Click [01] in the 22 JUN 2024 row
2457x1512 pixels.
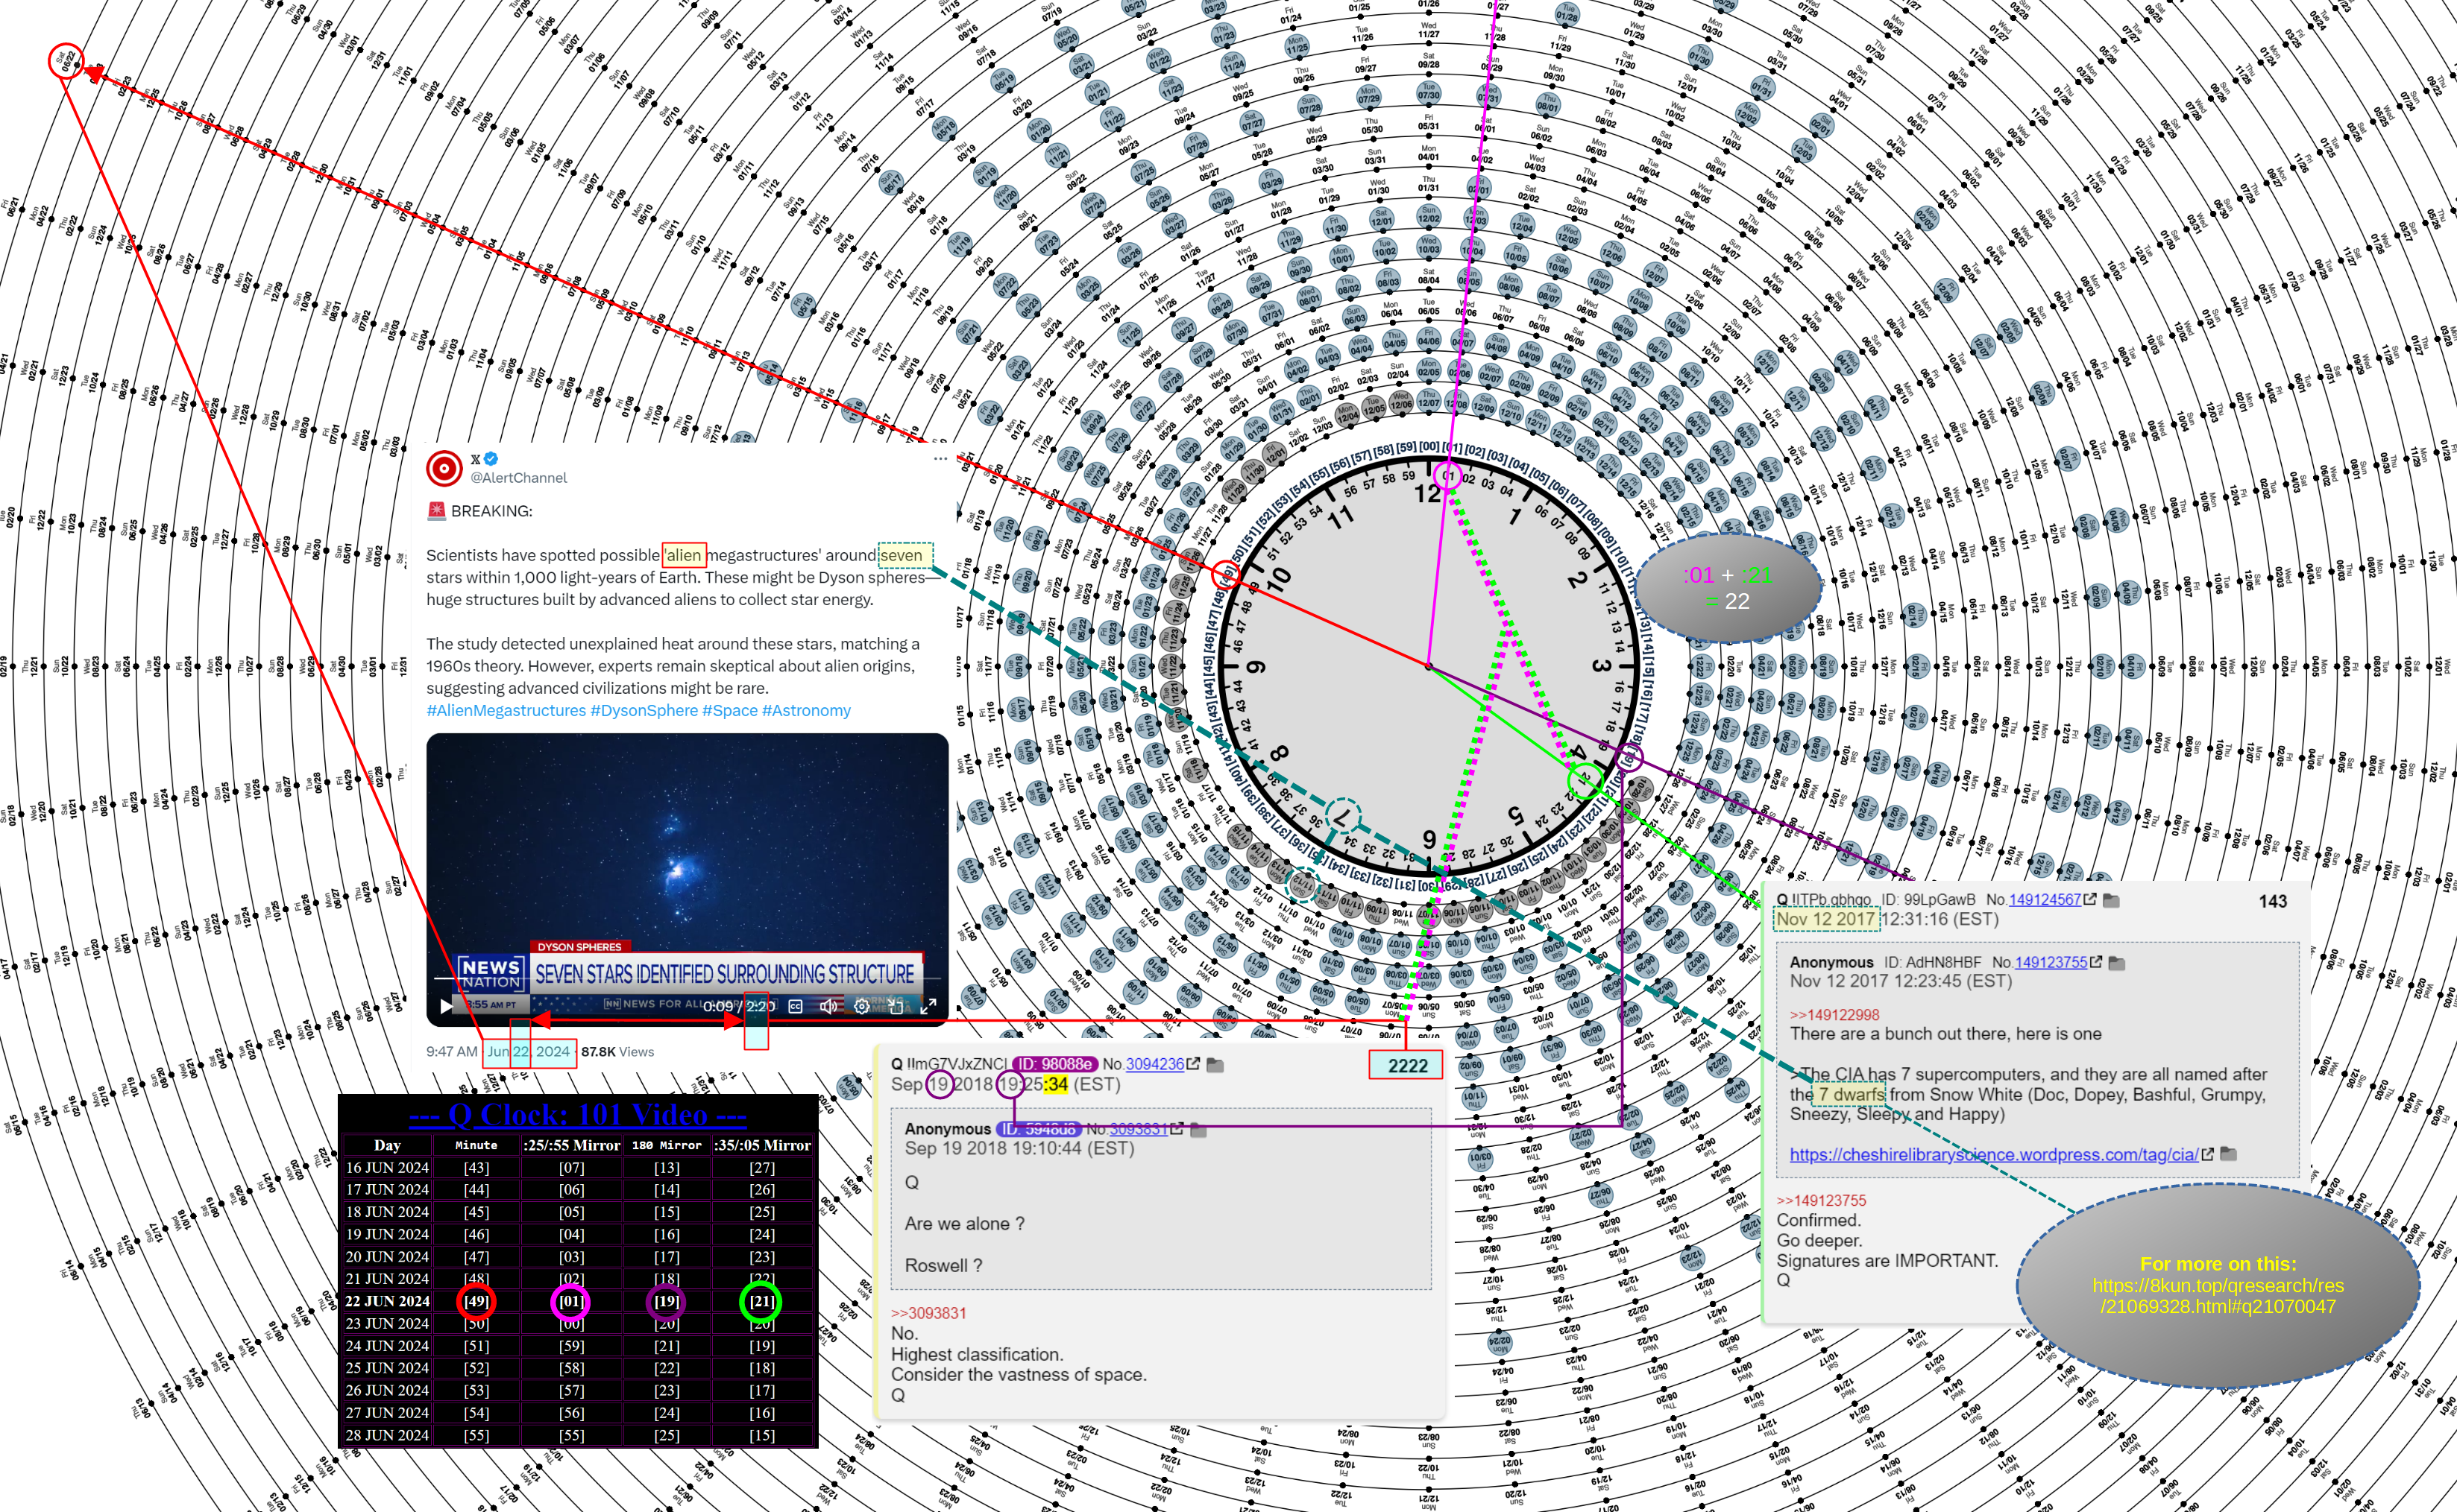[x=570, y=1301]
